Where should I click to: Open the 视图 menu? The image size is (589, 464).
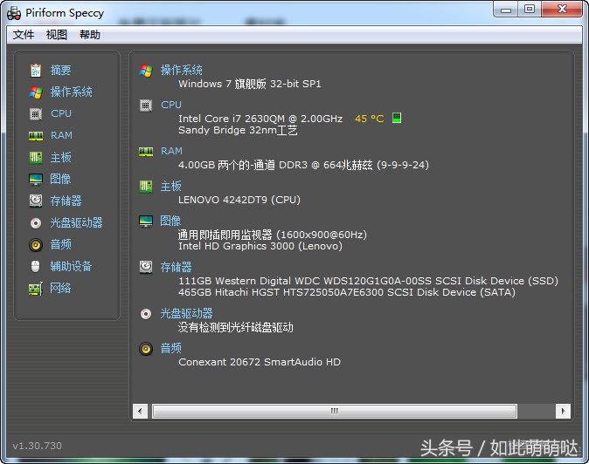click(x=56, y=35)
